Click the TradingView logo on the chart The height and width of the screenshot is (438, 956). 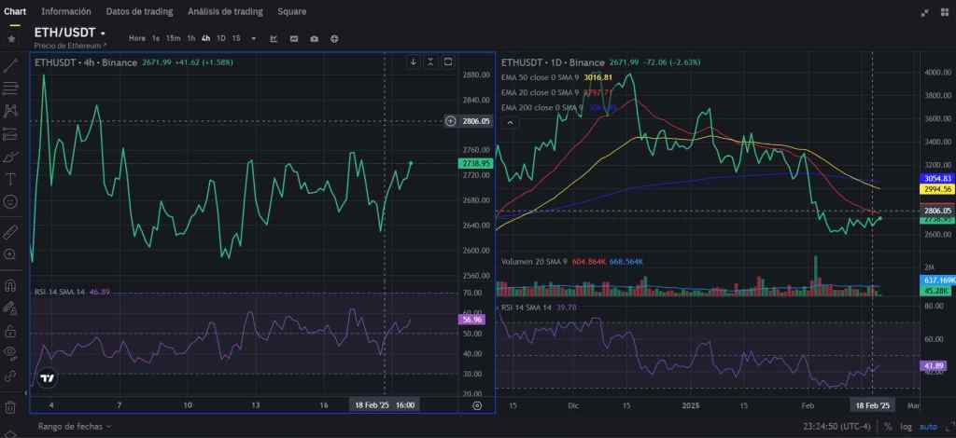tap(48, 378)
